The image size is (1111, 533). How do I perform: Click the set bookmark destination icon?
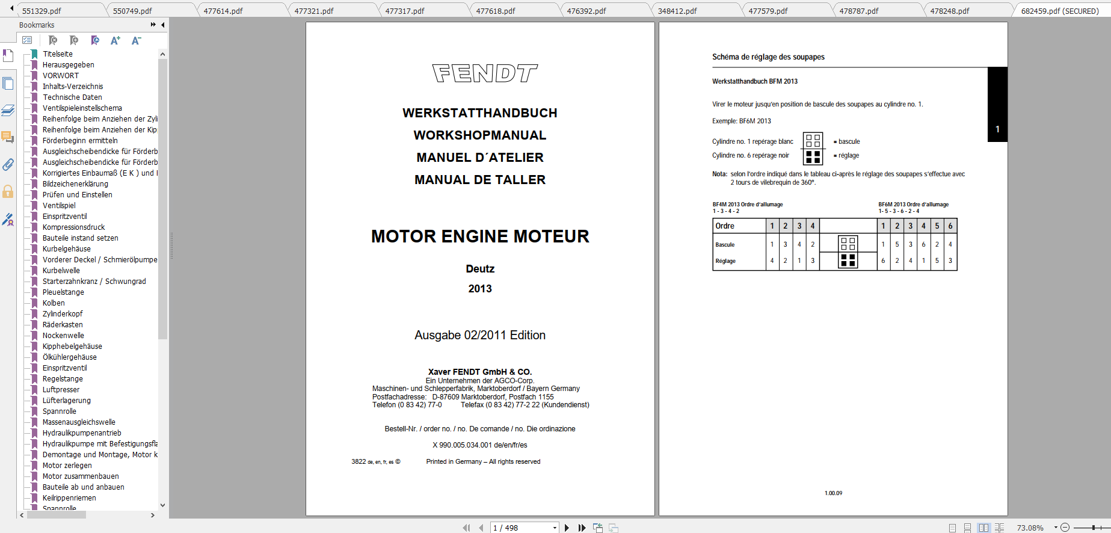[x=95, y=40]
